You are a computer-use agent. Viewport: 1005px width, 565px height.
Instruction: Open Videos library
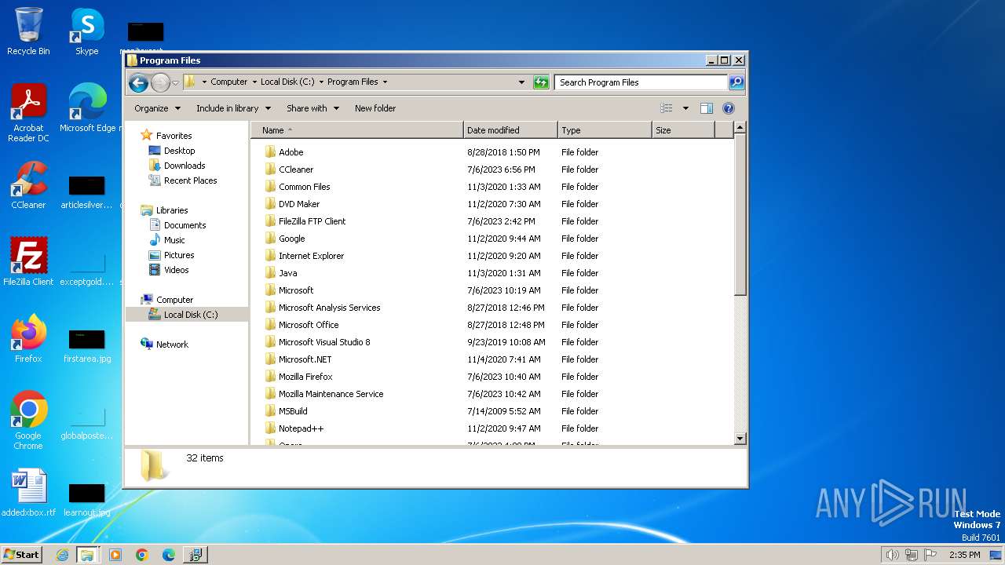[x=176, y=270]
